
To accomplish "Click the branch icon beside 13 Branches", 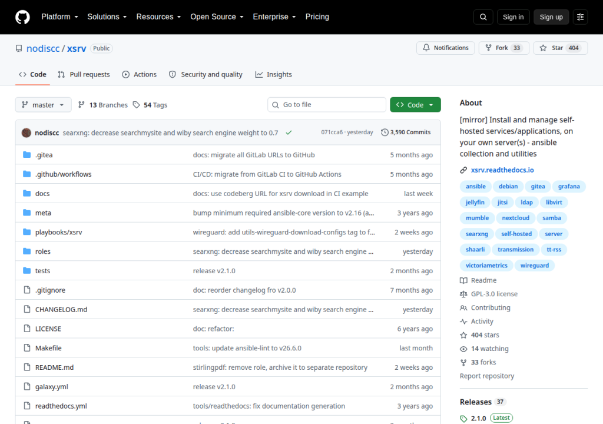I will (81, 105).
